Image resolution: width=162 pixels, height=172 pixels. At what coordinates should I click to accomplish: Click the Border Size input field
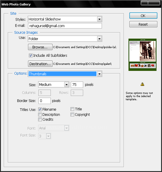[x=44, y=101]
